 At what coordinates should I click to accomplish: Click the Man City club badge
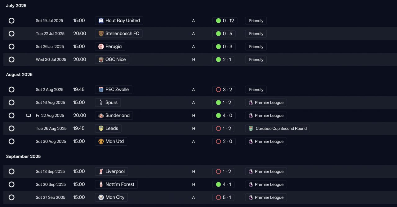pyautogui.click(x=101, y=197)
